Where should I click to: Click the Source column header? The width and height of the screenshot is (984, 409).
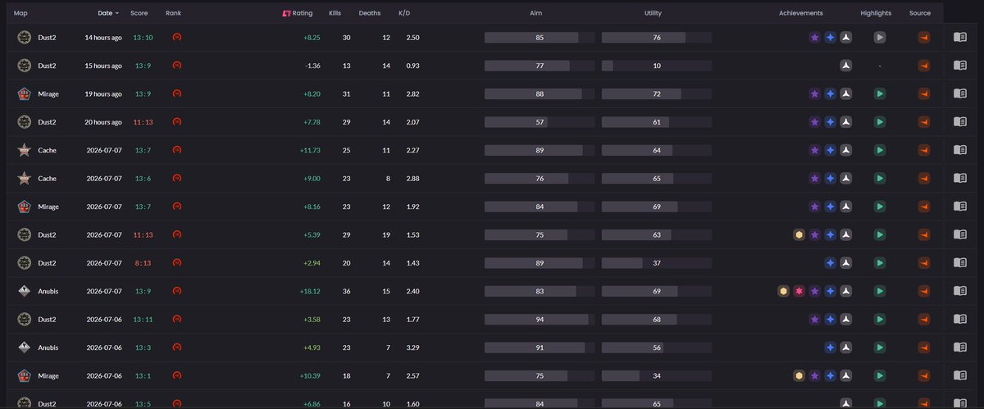click(x=920, y=13)
